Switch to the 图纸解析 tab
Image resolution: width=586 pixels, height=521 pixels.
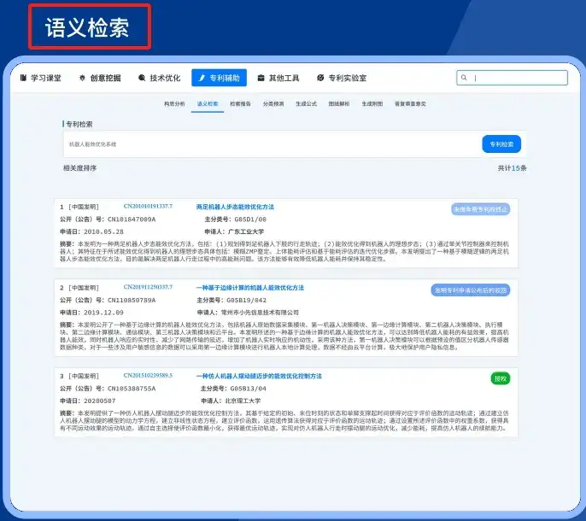click(x=339, y=103)
